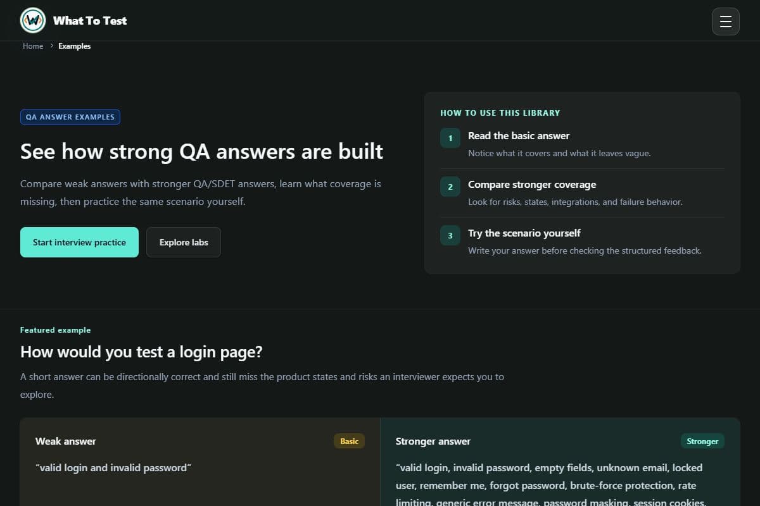The height and width of the screenshot is (506, 760).
Task: Click the breadcrumb chevron separator
Action: [x=51, y=46]
